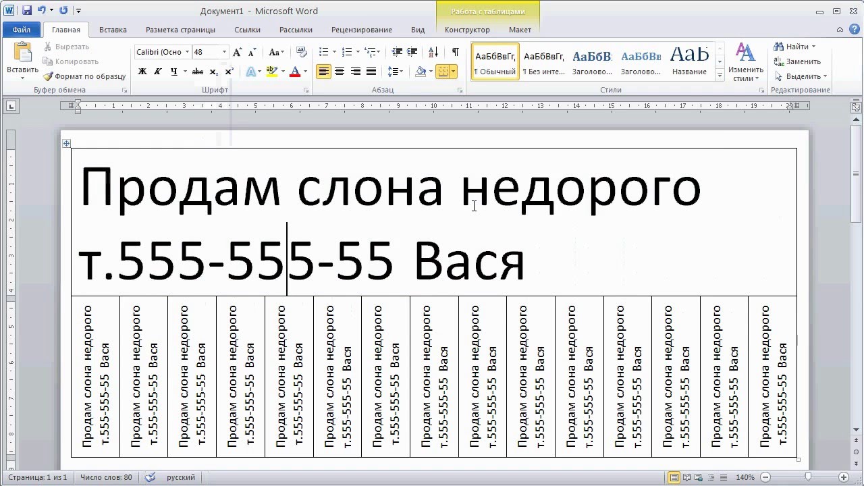The width and height of the screenshot is (864, 486).
Task: Switch to Print Layout view
Action: click(674, 477)
